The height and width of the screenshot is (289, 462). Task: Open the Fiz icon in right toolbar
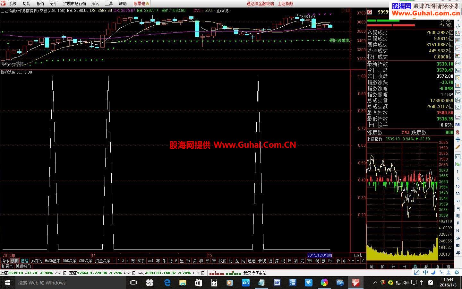tap(458, 93)
